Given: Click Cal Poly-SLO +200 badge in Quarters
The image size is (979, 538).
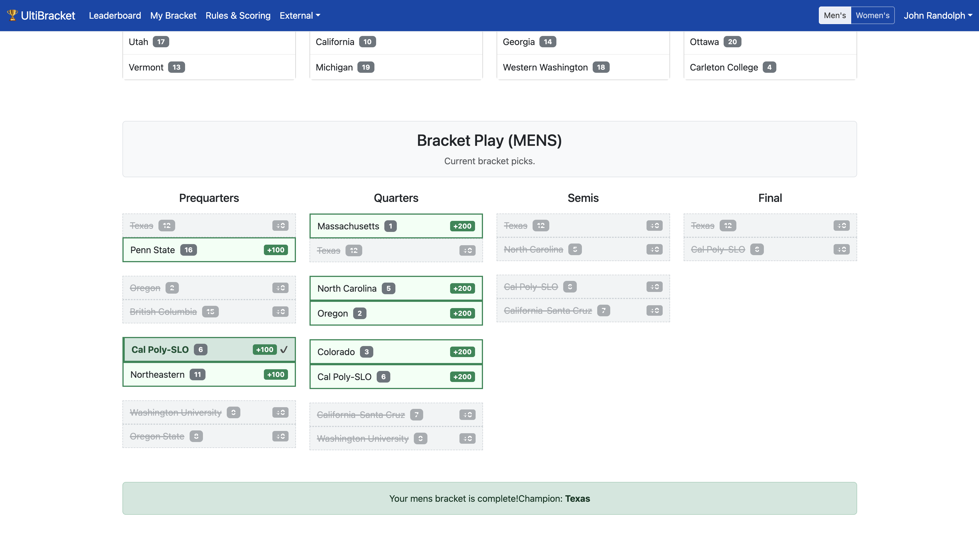Looking at the screenshot, I should (x=462, y=377).
